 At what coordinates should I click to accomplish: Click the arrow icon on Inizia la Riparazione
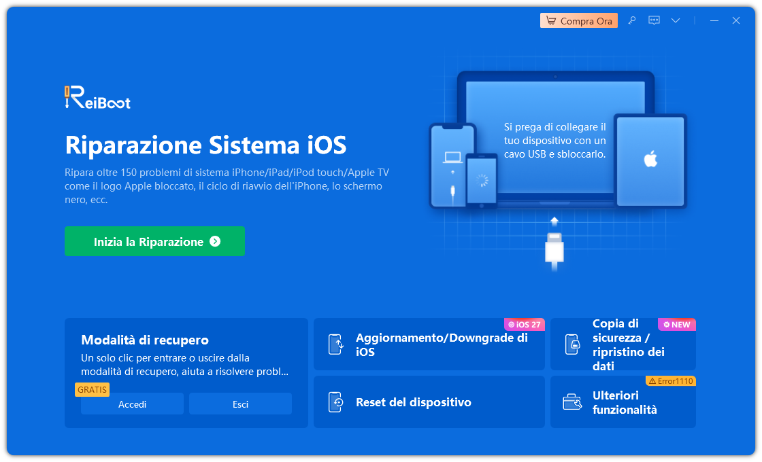pos(215,241)
